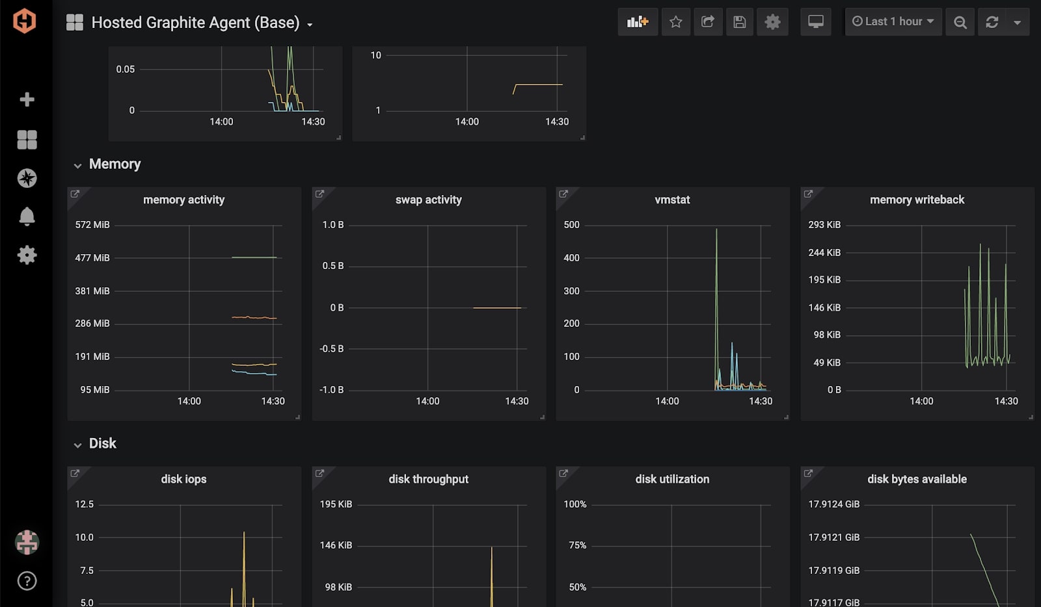Click the Disk row heading text
The height and width of the screenshot is (607, 1041).
[x=102, y=444]
